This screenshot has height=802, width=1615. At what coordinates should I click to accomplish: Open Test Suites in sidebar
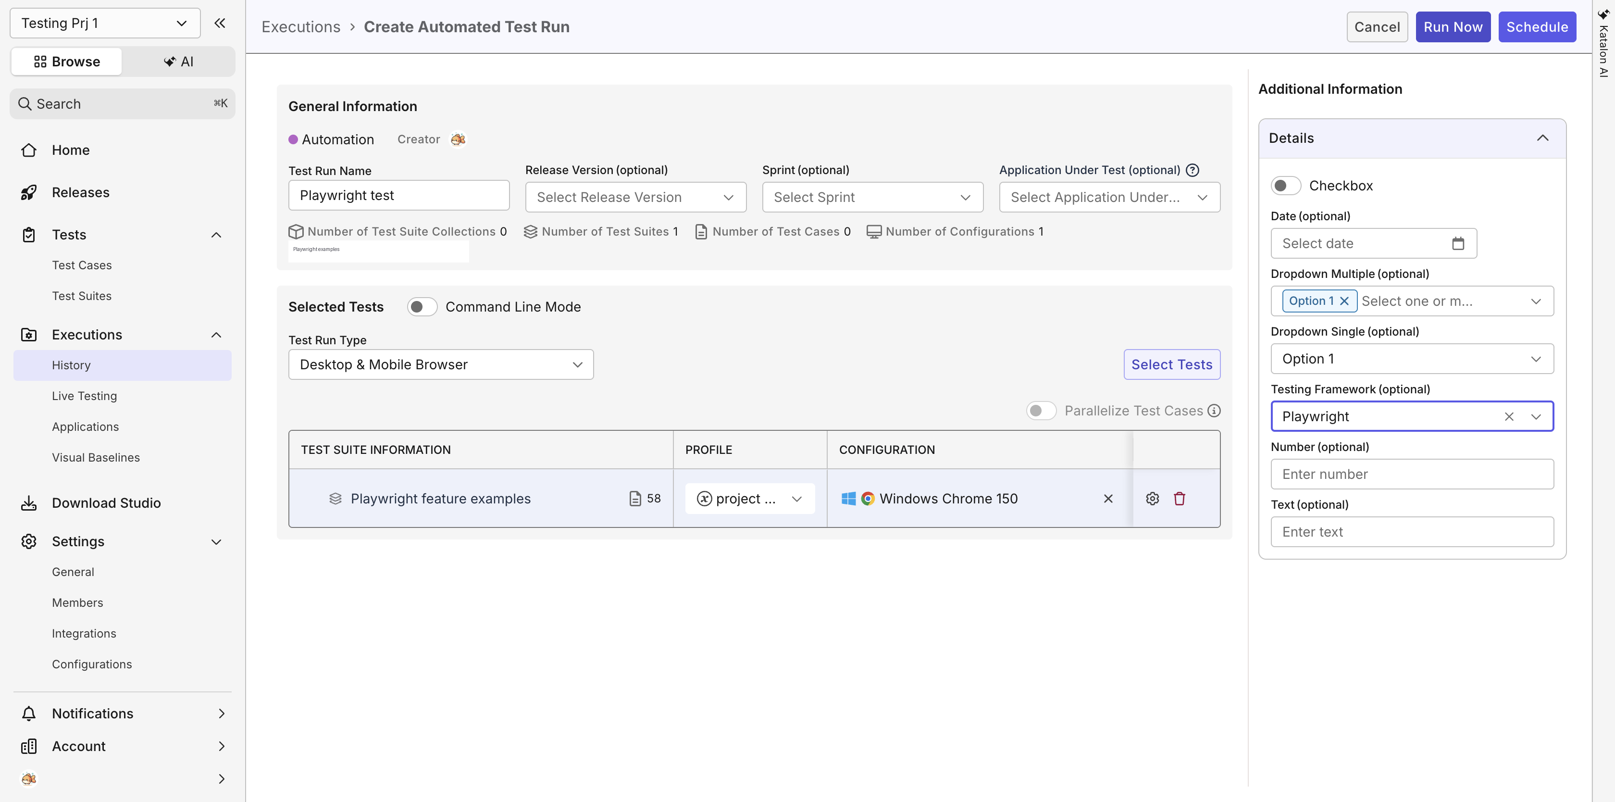[x=82, y=296]
